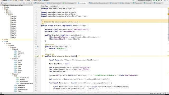Viewport: 169px width, 95px height.
Task: Close the MinMax.java editor tab
Action: (x=87, y=3)
